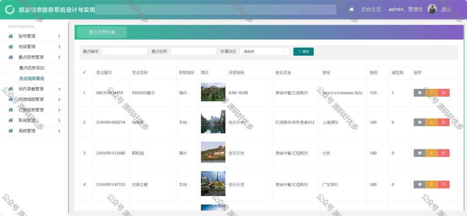Open 景点信息添加 submenu item

click(x=32, y=68)
